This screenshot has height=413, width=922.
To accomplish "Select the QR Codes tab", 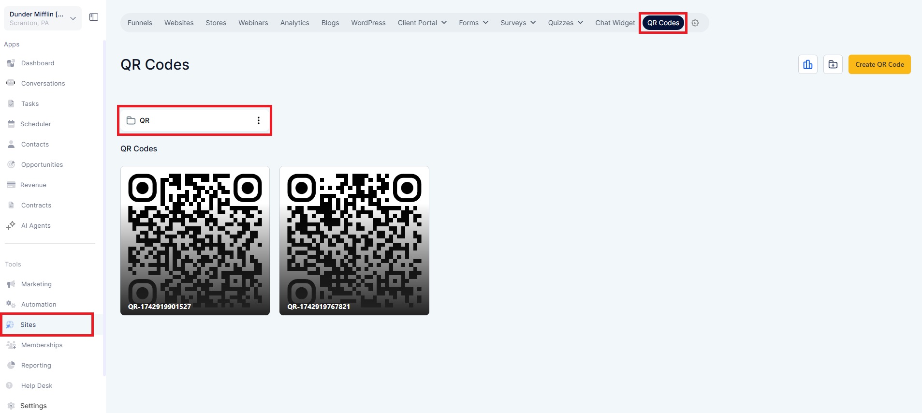I will [663, 23].
